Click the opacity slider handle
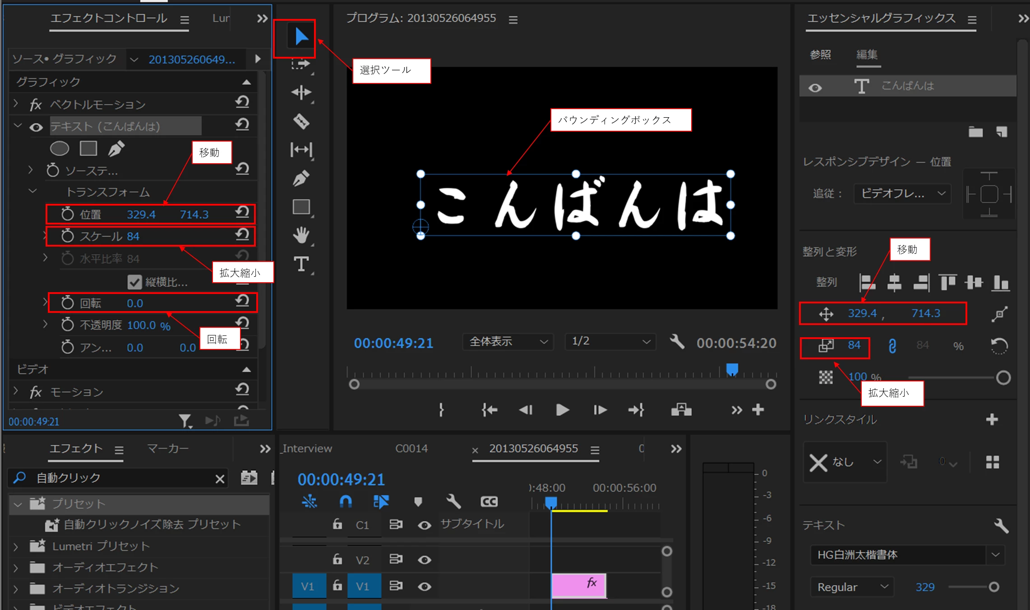Image resolution: width=1030 pixels, height=610 pixels. click(1003, 378)
